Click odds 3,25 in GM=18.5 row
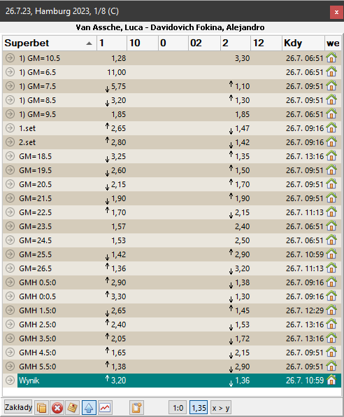This screenshot has height=417, width=344. click(x=118, y=156)
